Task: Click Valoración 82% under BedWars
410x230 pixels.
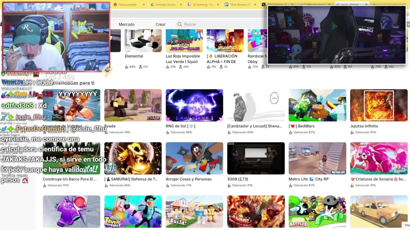Action: [304, 132]
